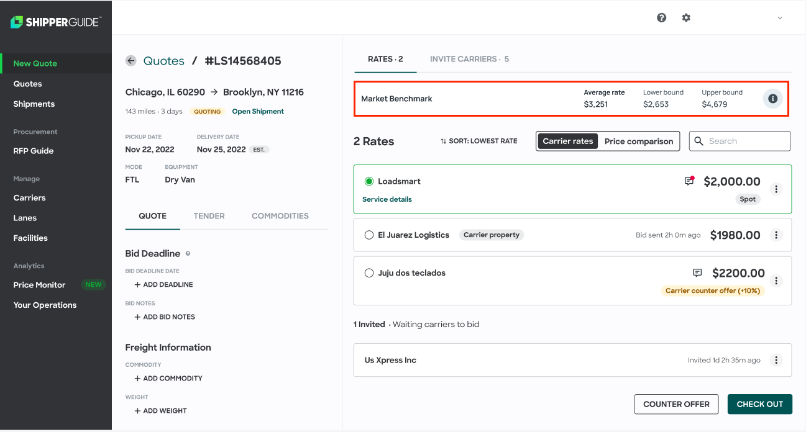This screenshot has height=432, width=806.
Task: Open the help question mark icon
Action: pyautogui.click(x=662, y=17)
